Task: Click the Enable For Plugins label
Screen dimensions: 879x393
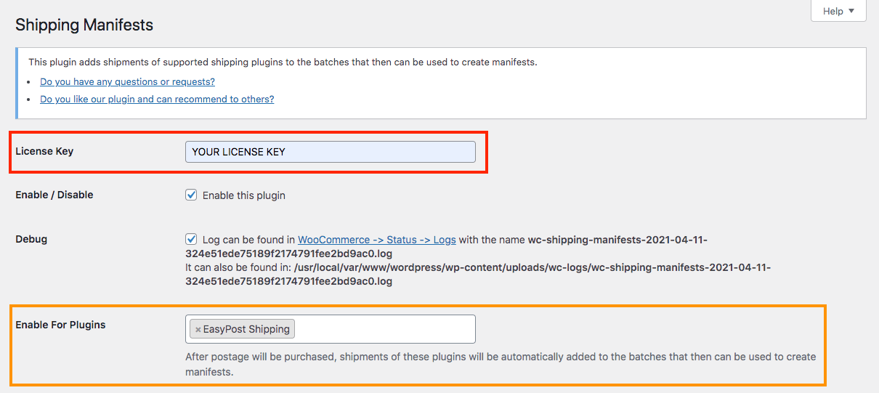Action: click(60, 325)
